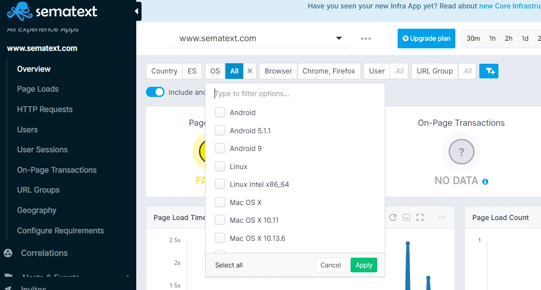Collapse the sidebar with the arrow button
Image resolution: width=541 pixels, height=290 pixels.
coord(138,11)
